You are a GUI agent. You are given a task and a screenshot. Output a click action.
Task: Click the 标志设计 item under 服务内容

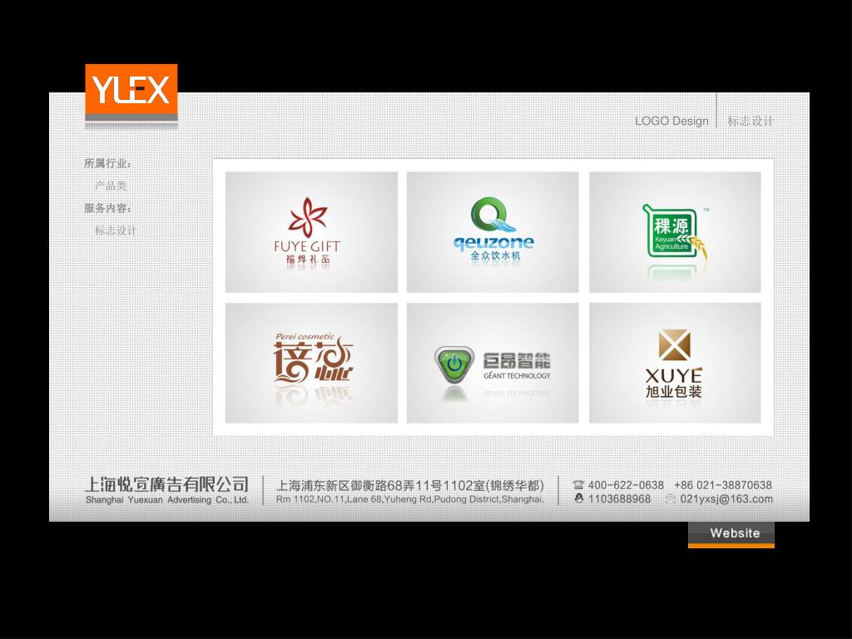point(116,230)
